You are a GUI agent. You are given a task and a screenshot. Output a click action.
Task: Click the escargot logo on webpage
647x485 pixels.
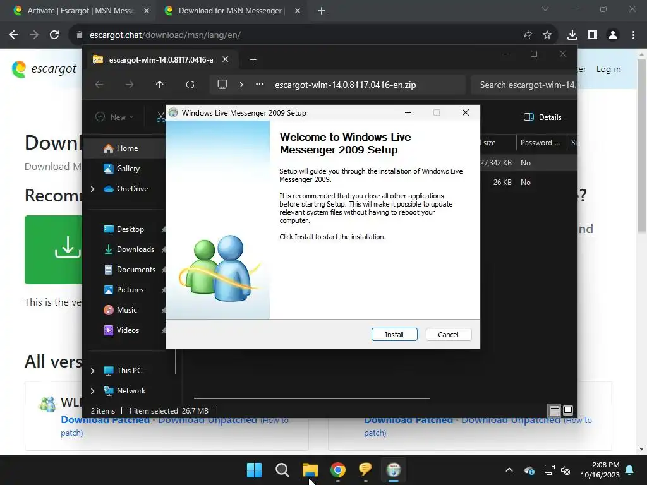click(x=44, y=69)
